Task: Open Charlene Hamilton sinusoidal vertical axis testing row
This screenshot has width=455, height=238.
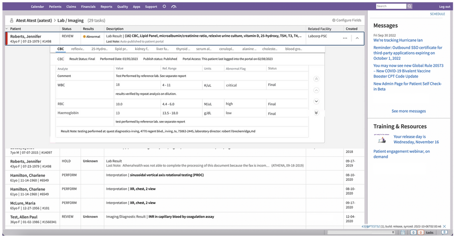Action: point(185,178)
